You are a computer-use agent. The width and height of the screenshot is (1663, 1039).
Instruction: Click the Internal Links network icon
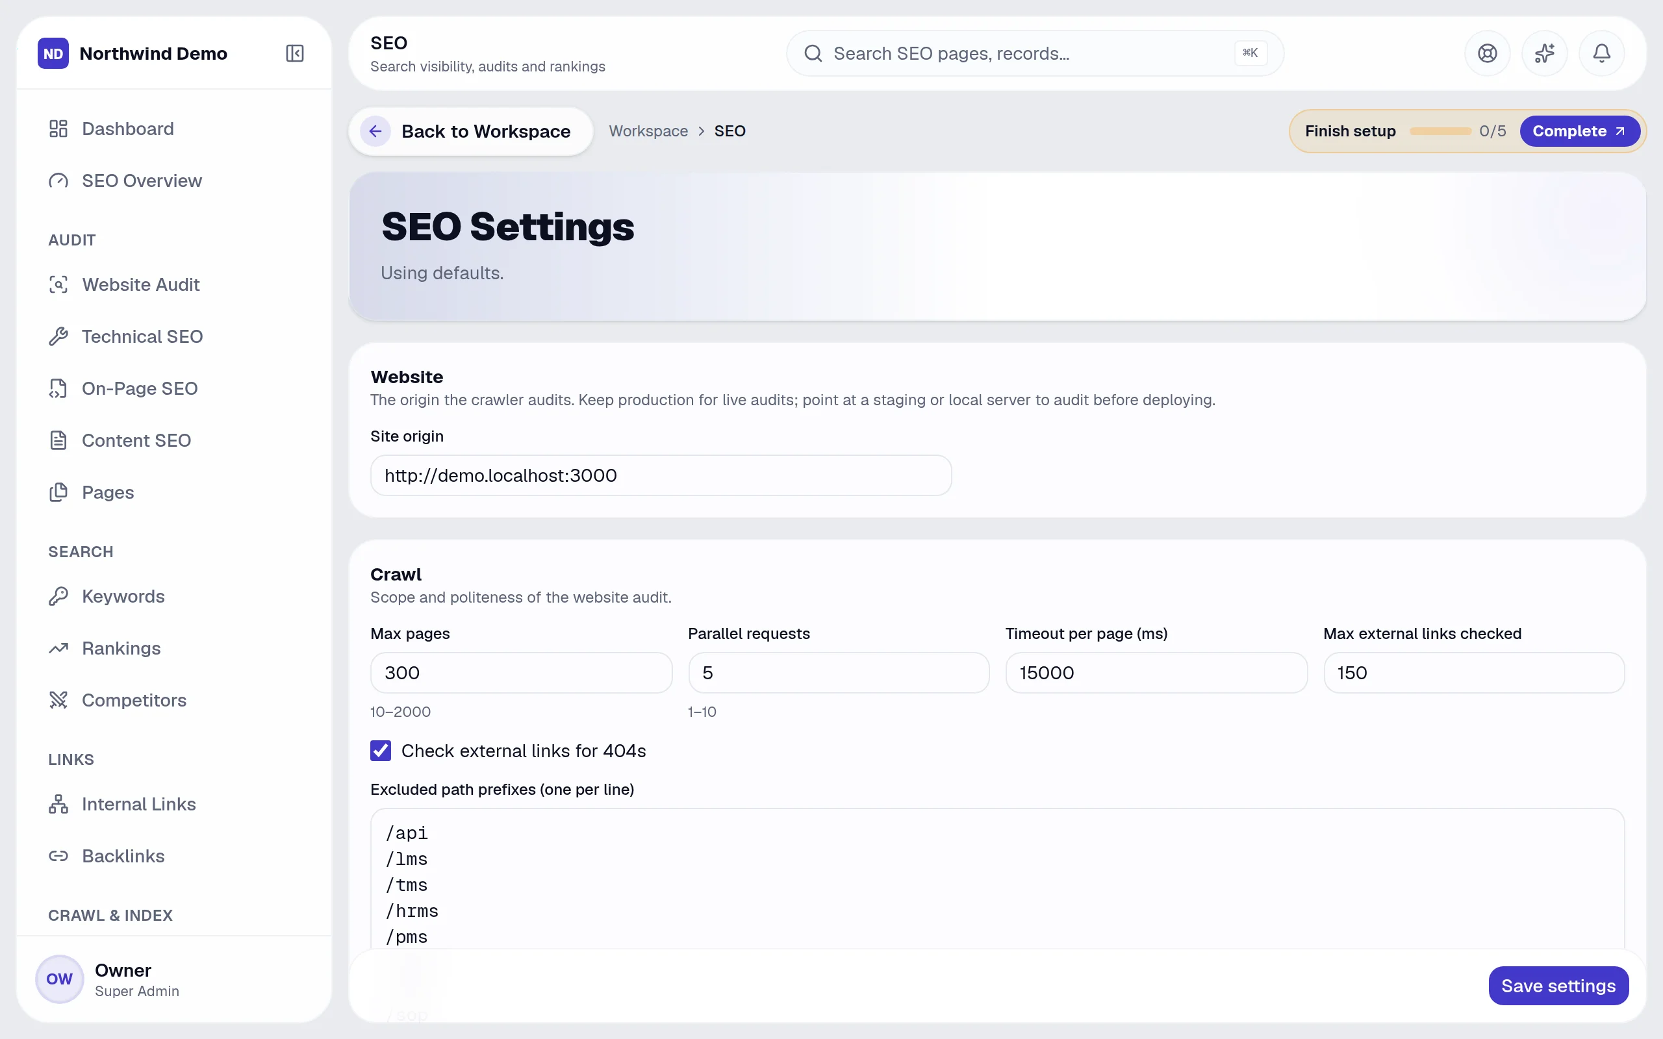(x=58, y=804)
